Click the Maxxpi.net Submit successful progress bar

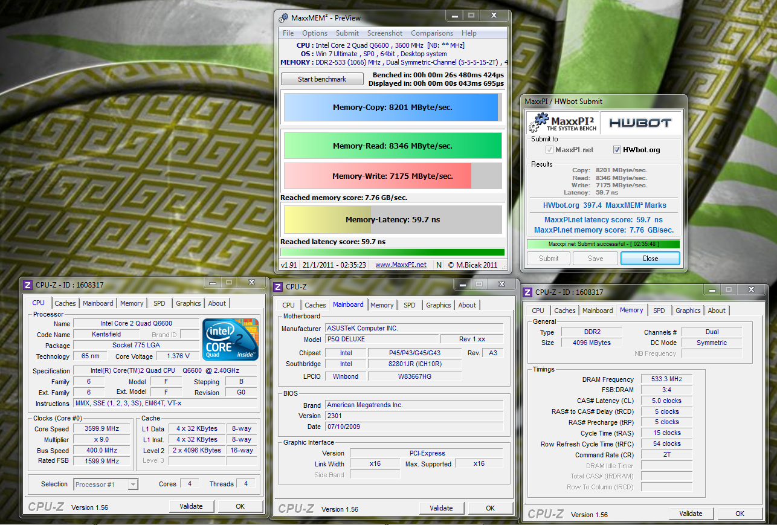point(603,244)
